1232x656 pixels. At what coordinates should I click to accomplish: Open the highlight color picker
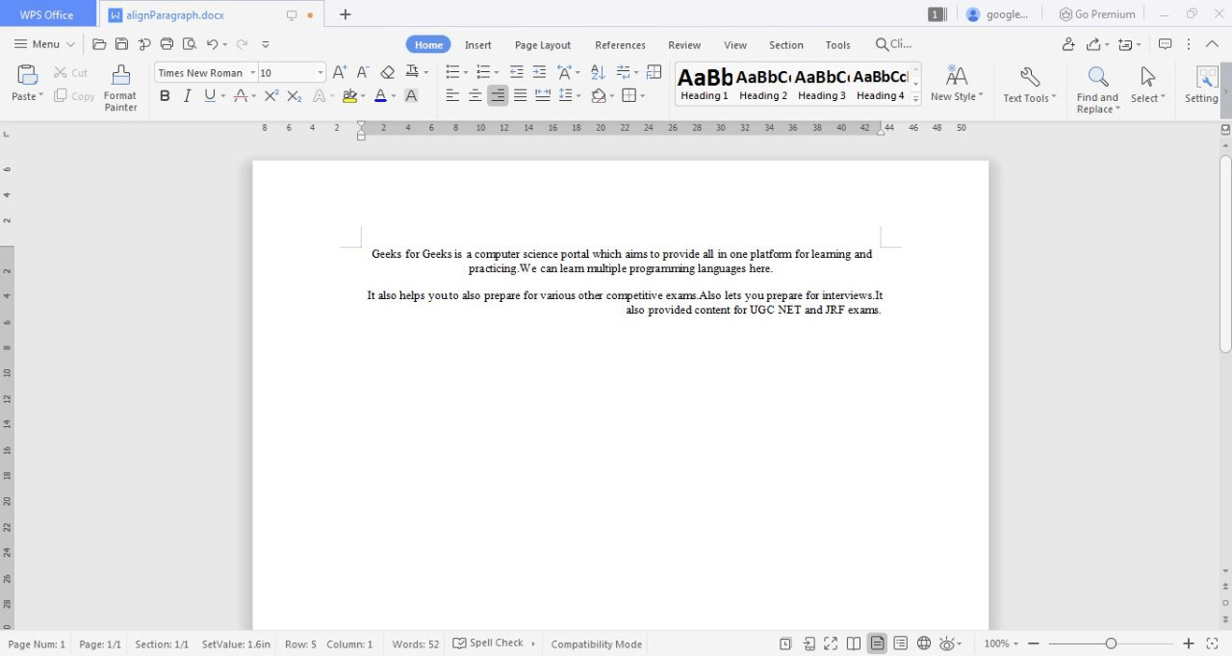point(363,96)
